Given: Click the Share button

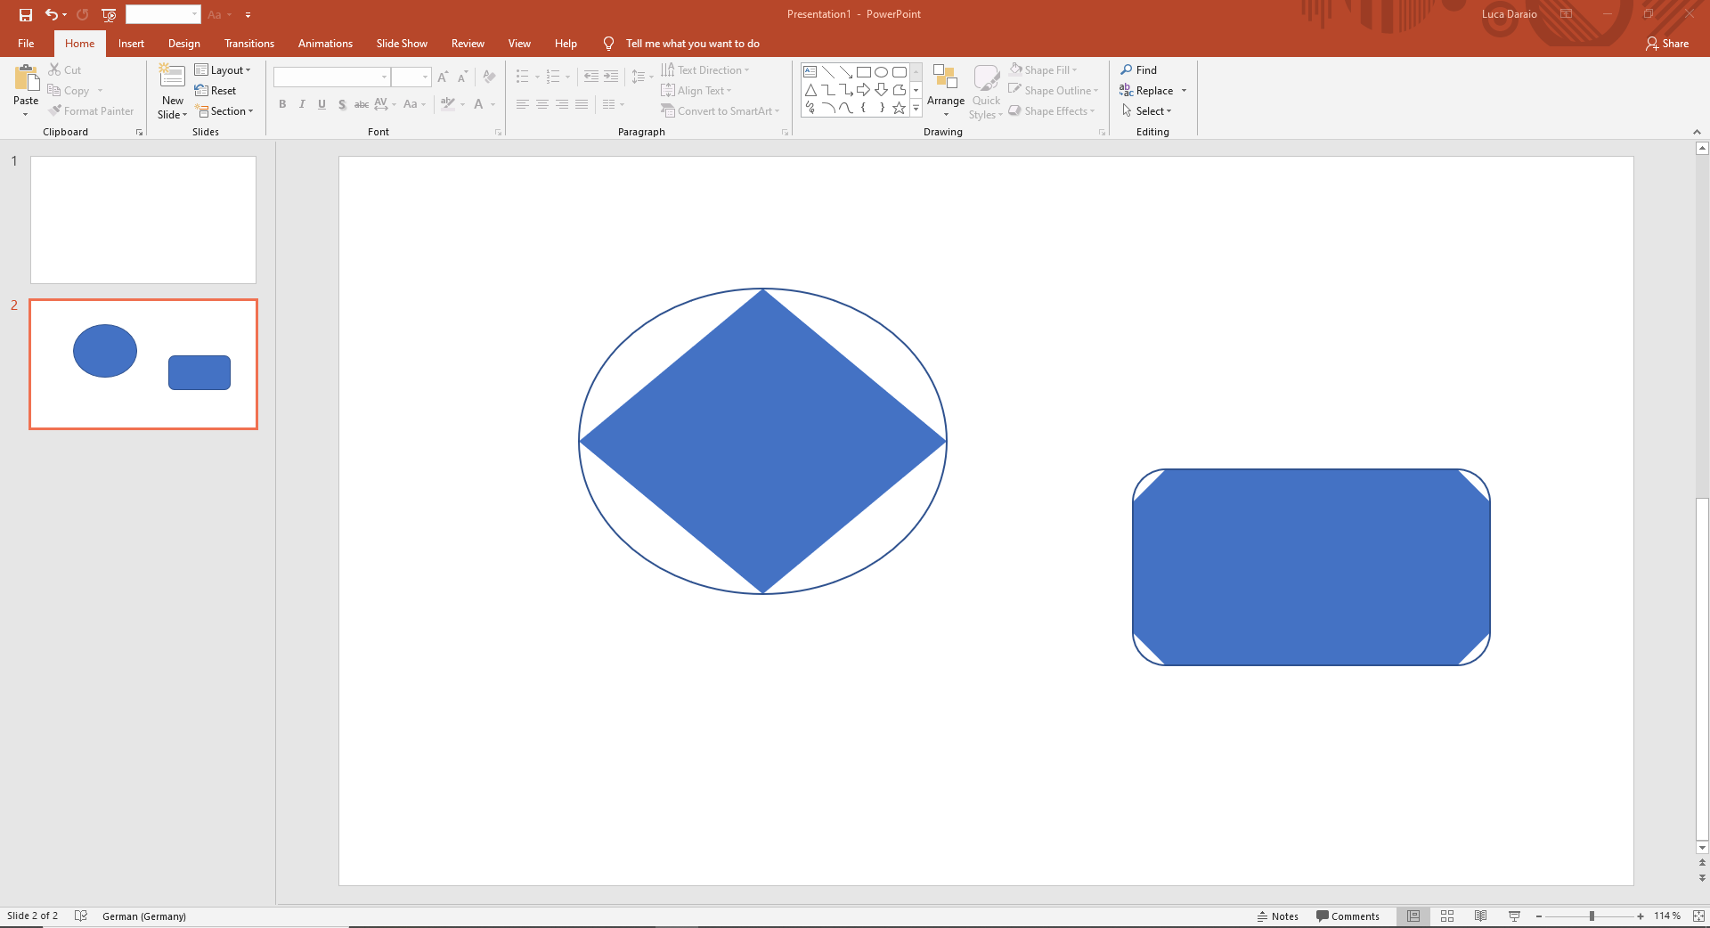Looking at the screenshot, I should (1667, 43).
